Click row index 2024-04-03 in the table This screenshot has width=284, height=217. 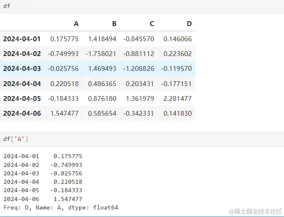(x=22, y=68)
